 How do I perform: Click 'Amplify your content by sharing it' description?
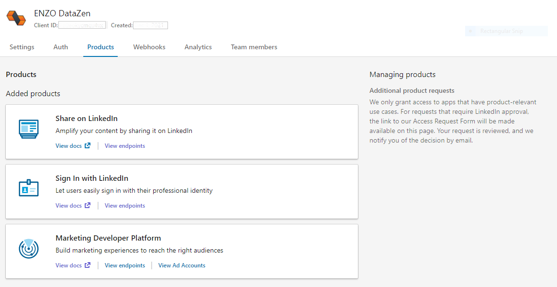pyautogui.click(x=124, y=131)
